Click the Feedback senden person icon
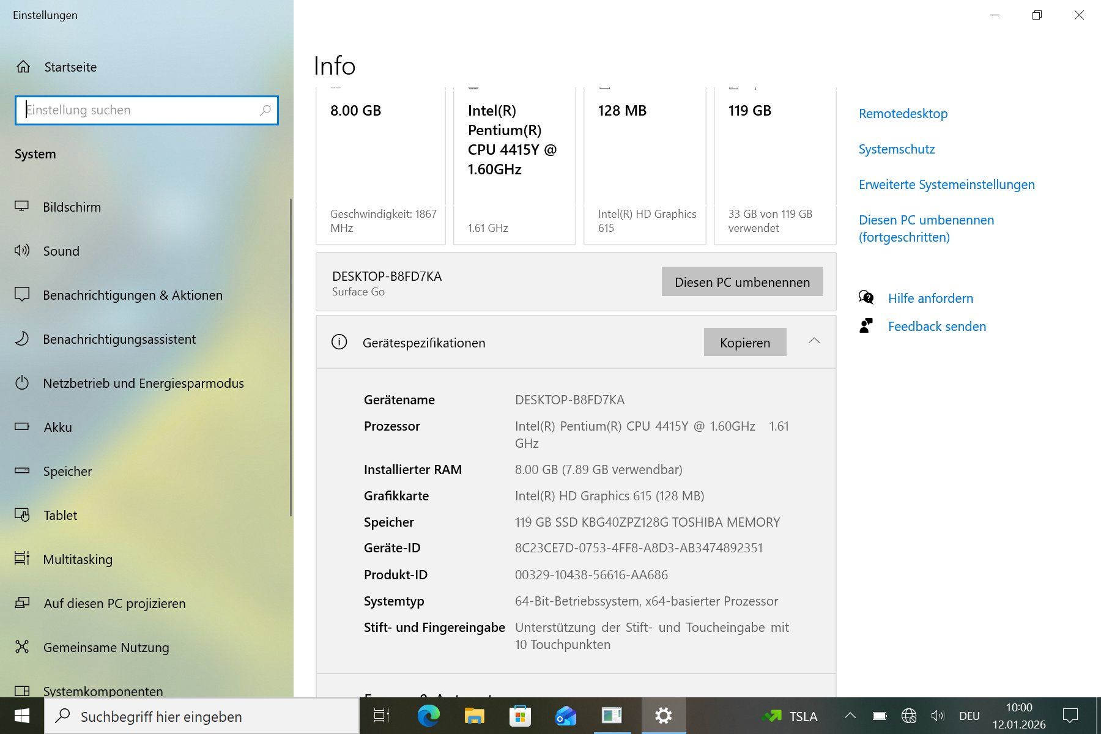1101x734 pixels. (x=866, y=326)
